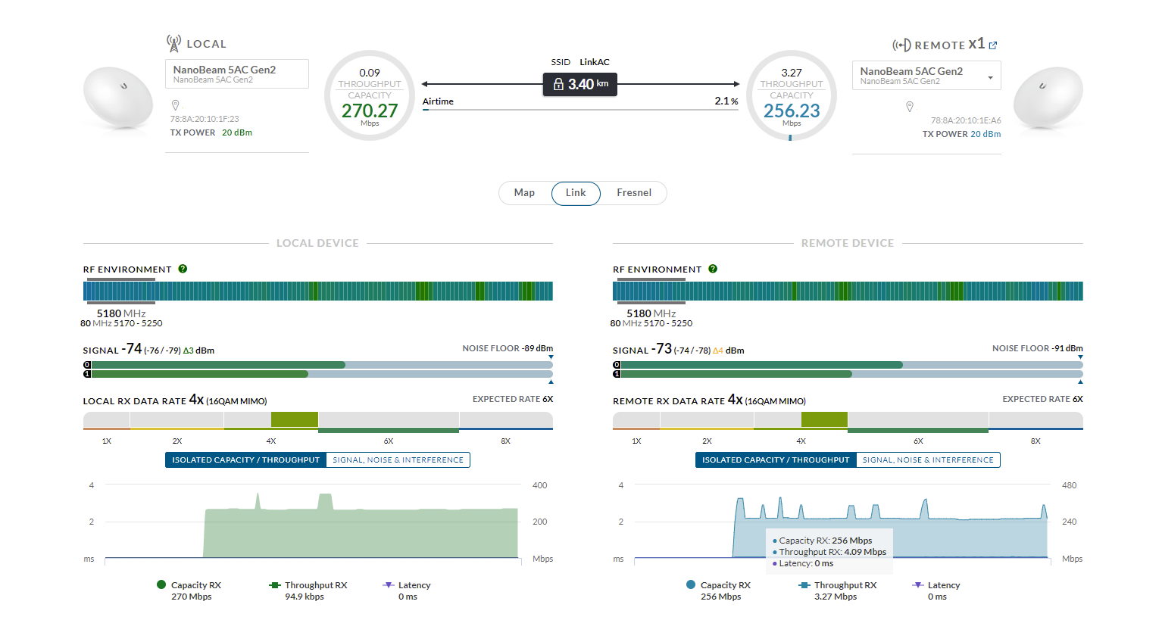Select local Isolated Capacity / Throughput tab
Image resolution: width=1162 pixels, height=617 pixels.
click(245, 460)
